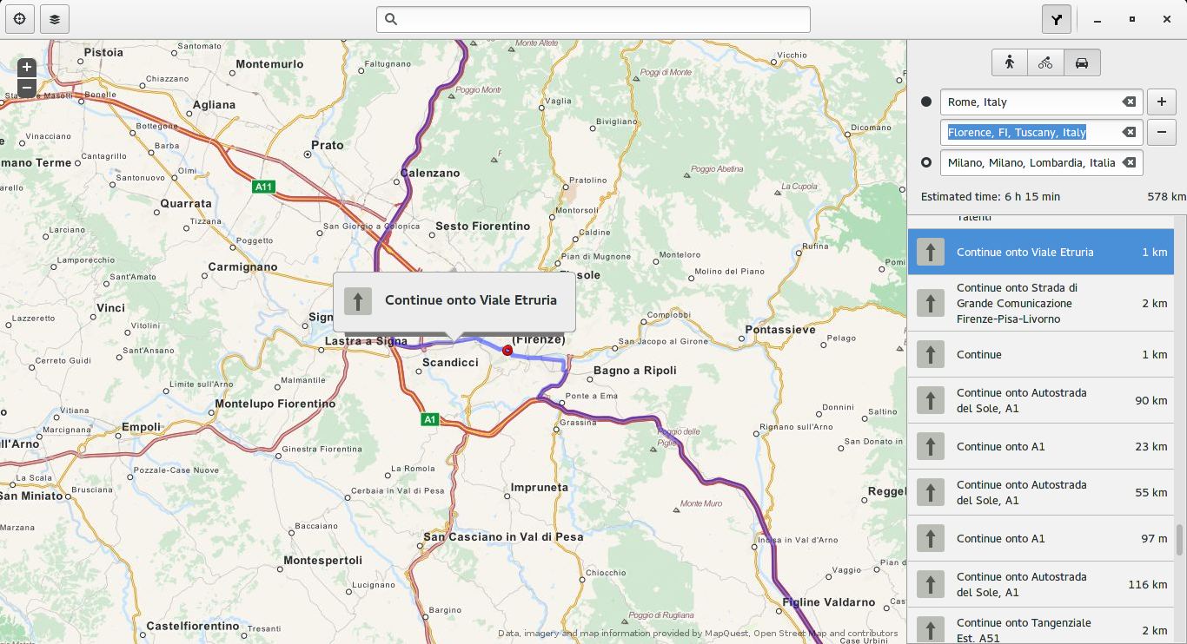Zoom out with the minus map button
Viewport: 1187px width, 644px height.
point(27,87)
